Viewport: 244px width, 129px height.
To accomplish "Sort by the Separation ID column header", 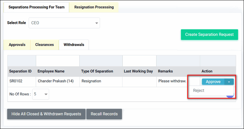I will point(20,71).
